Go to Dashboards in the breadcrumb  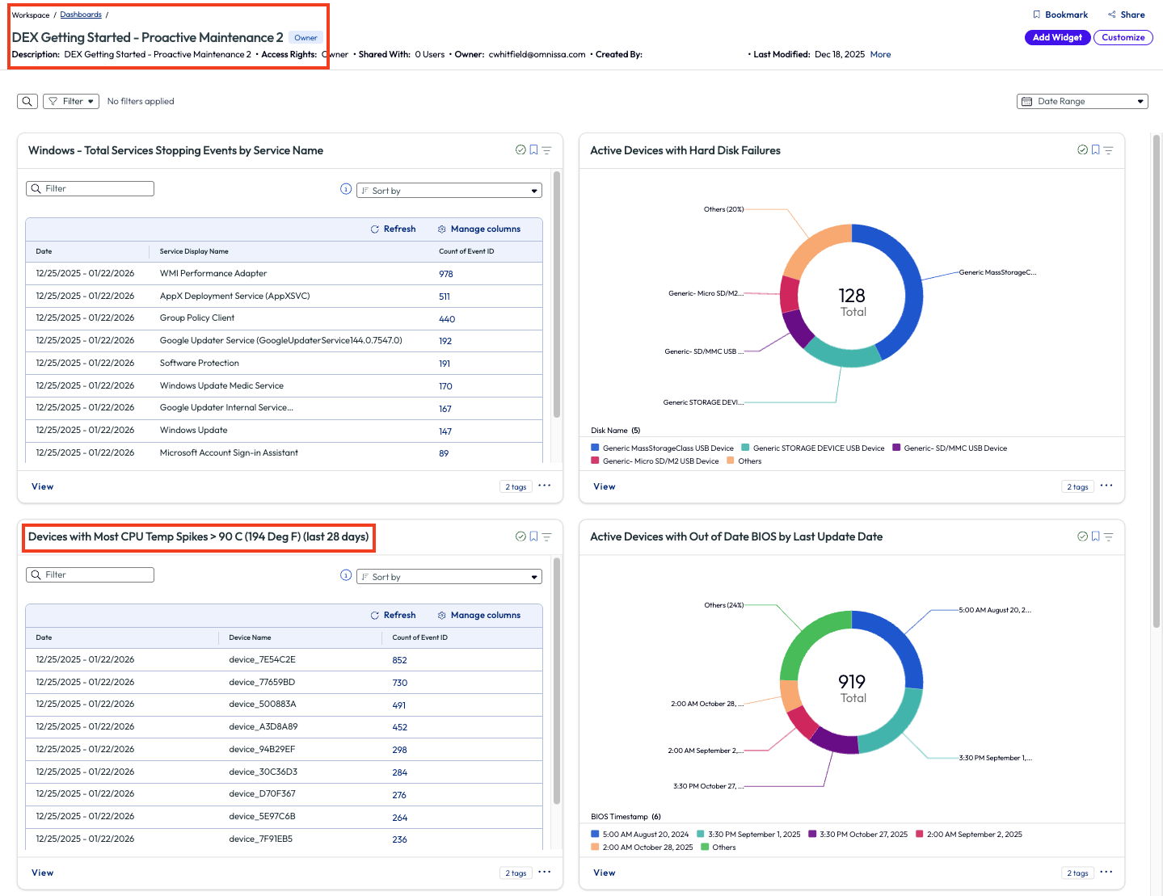81,15
